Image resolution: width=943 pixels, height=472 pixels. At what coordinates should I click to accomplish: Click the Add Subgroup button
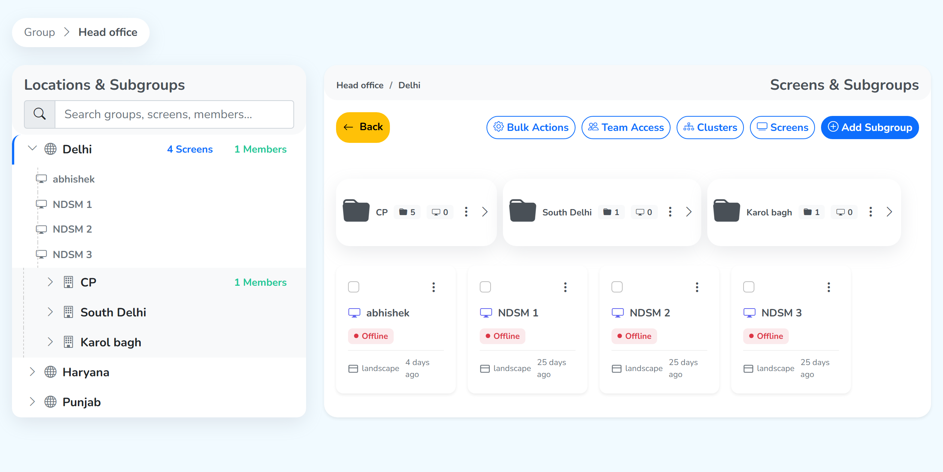click(x=870, y=127)
